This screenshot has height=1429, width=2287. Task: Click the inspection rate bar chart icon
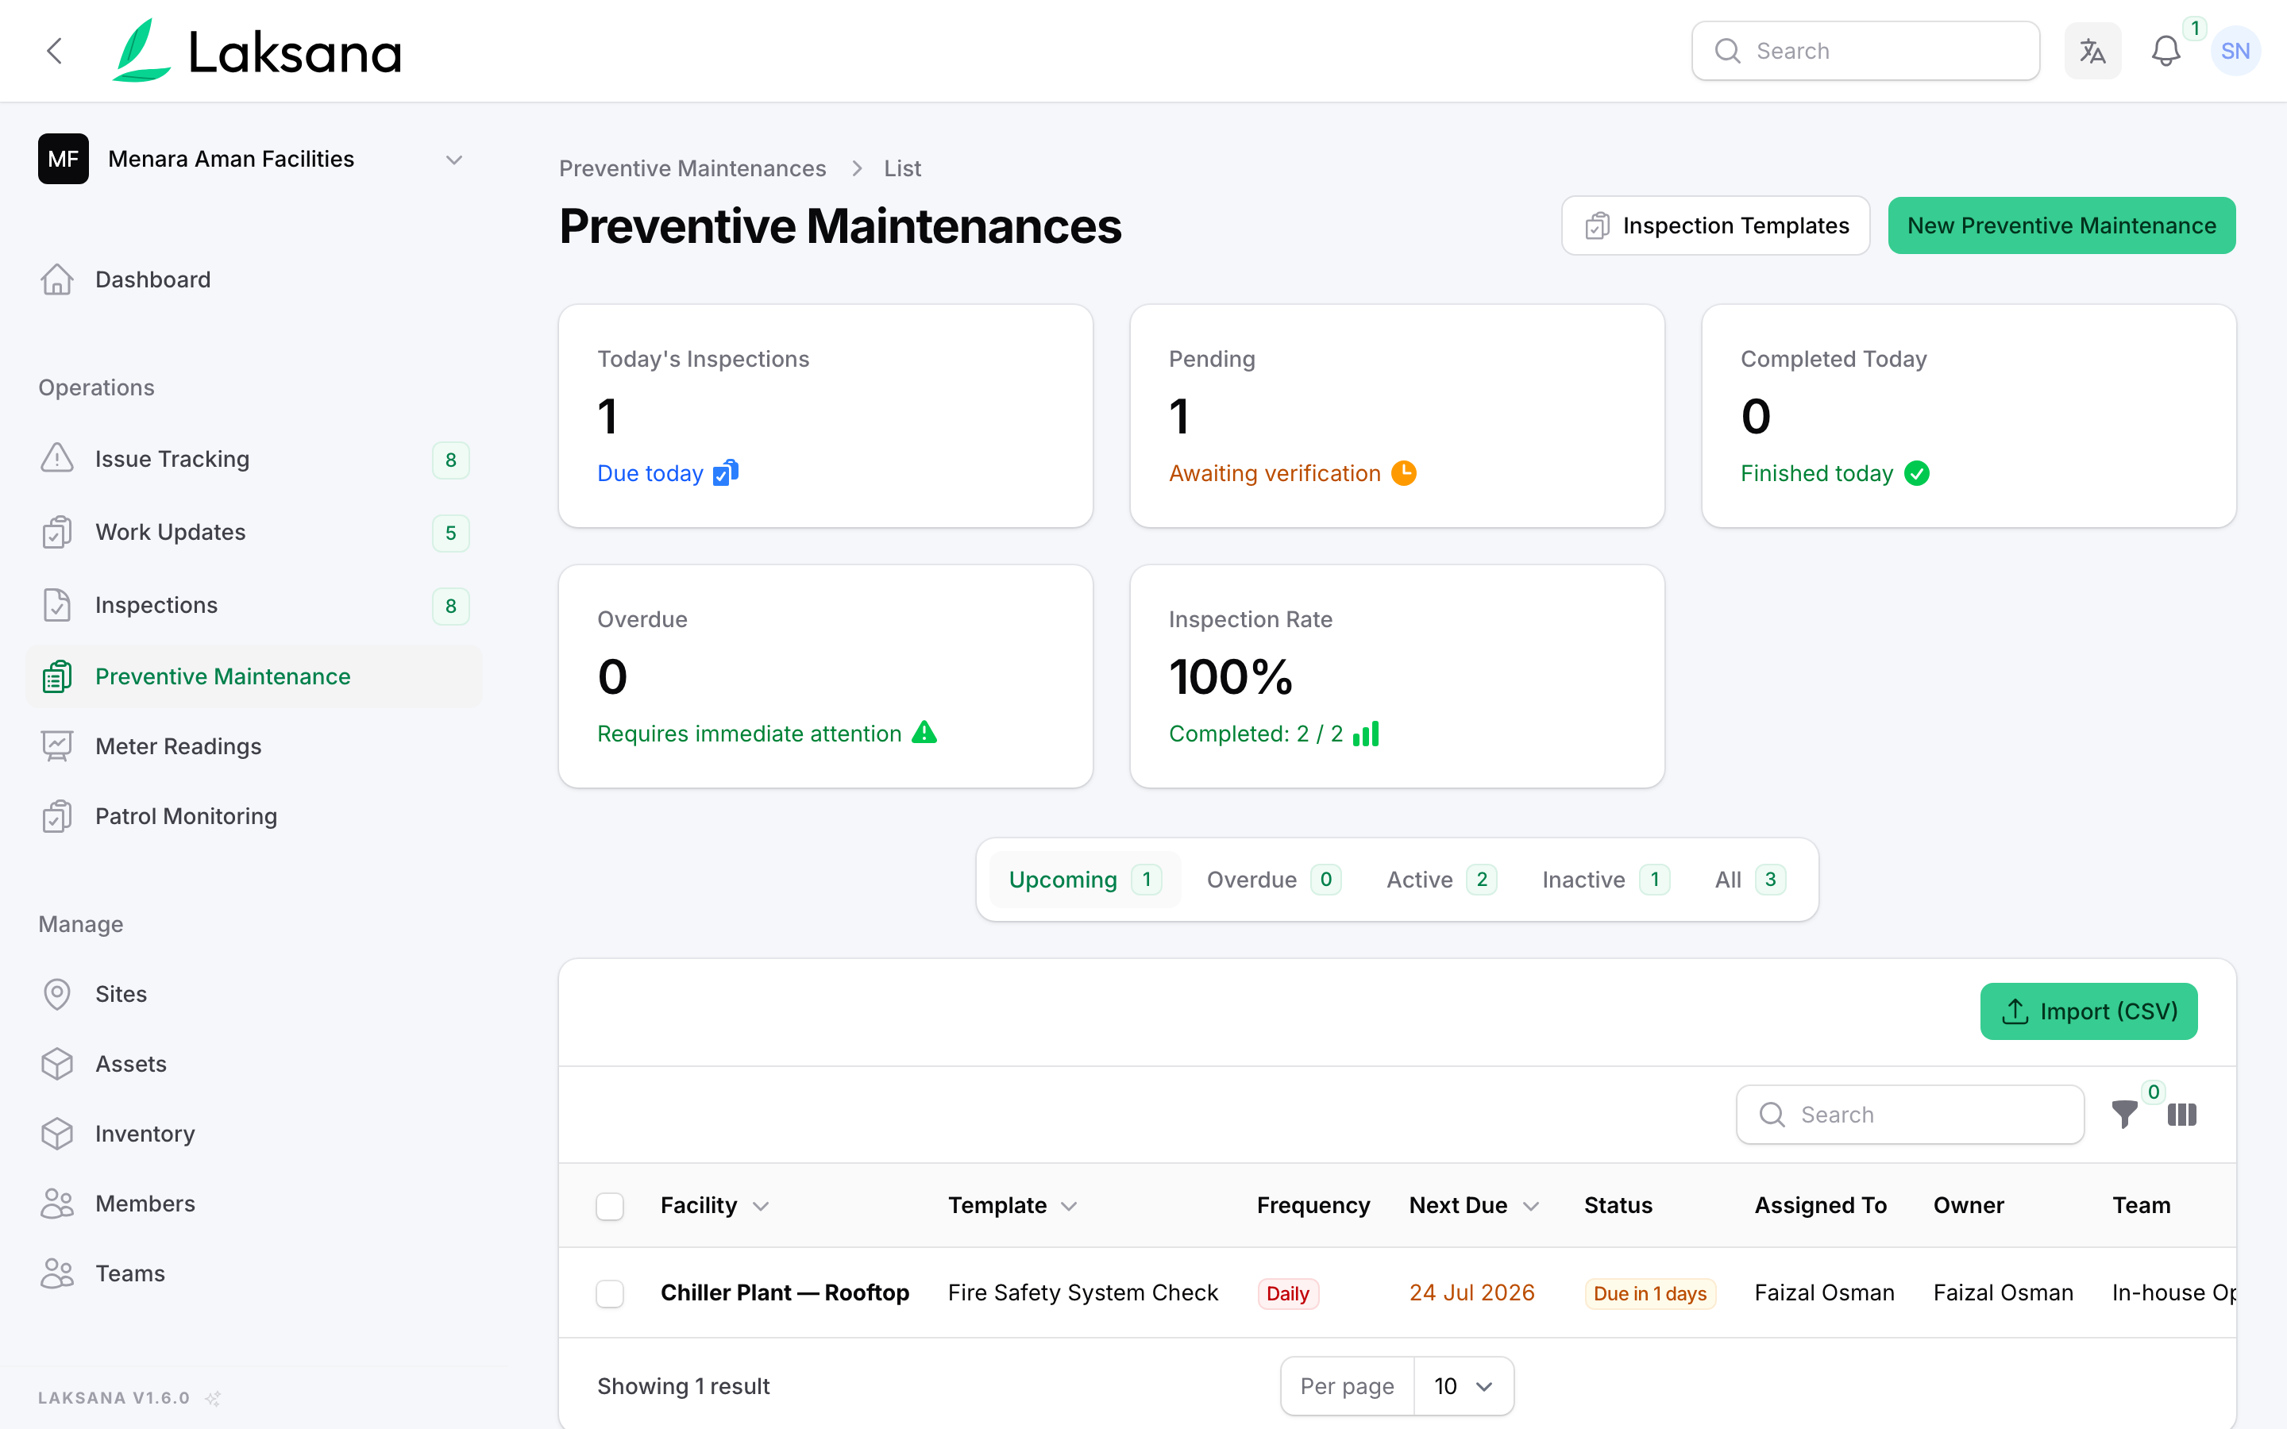point(1366,734)
